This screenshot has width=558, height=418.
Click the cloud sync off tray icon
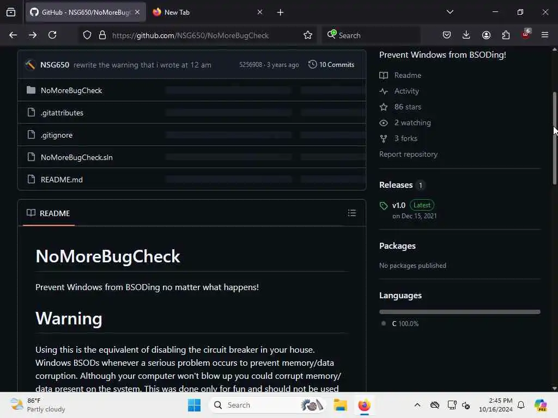pyautogui.click(x=434, y=405)
